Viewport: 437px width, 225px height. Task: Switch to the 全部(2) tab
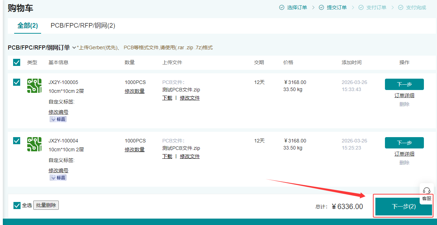(x=28, y=26)
